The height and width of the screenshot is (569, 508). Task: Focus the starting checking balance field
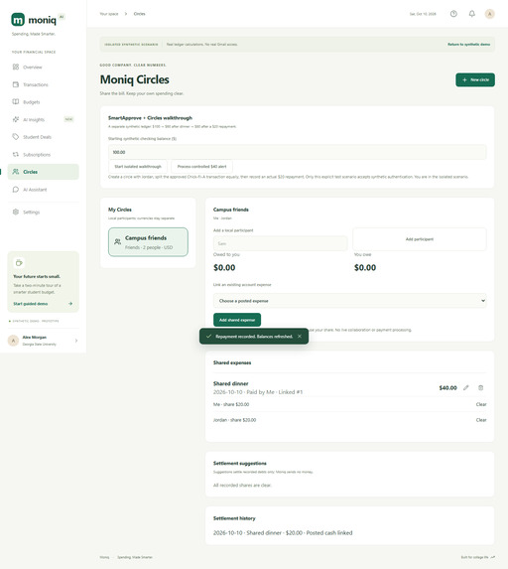click(x=298, y=152)
